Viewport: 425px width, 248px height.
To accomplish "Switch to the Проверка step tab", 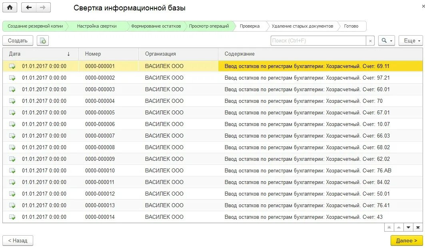I will point(249,26).
